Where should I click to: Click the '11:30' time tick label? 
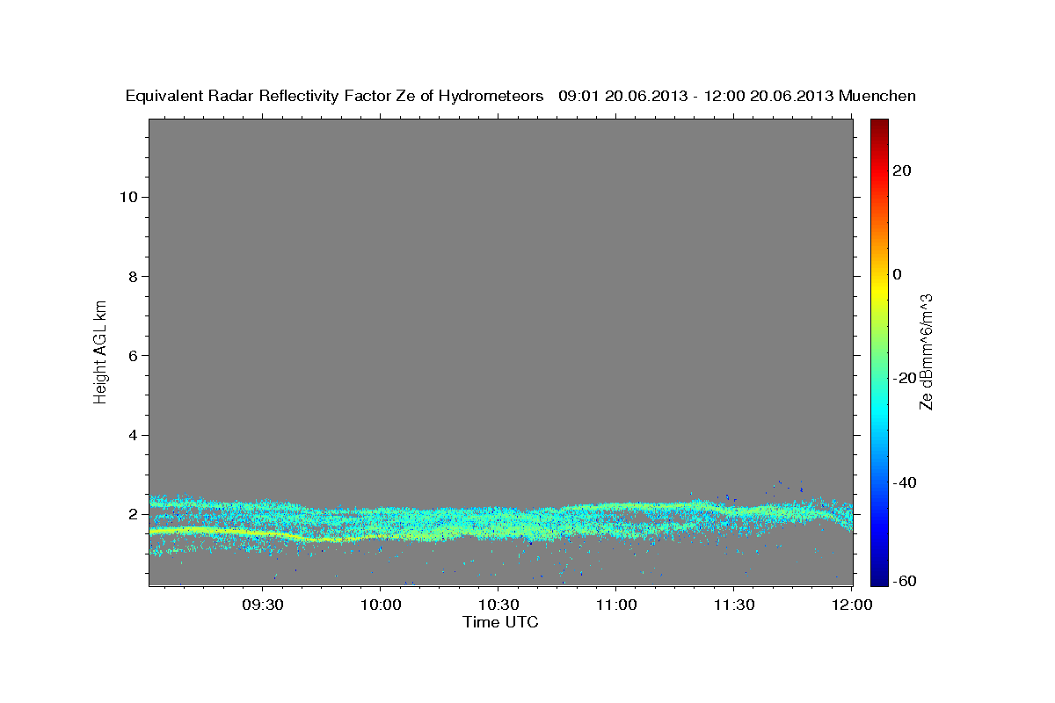tap(733, 605)
